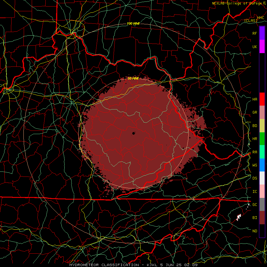Click the UK magenta legend swatch
Screen dimensions: 267x267
click(x=262, y=47)
